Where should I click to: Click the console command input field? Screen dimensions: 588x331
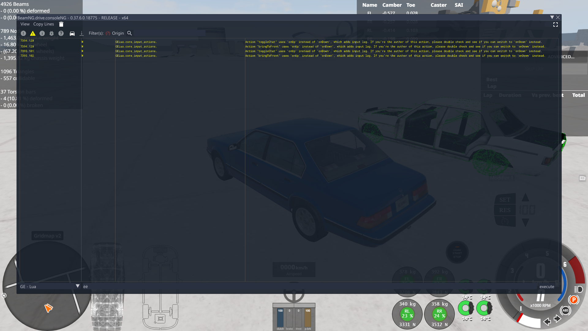pos(306,287)
